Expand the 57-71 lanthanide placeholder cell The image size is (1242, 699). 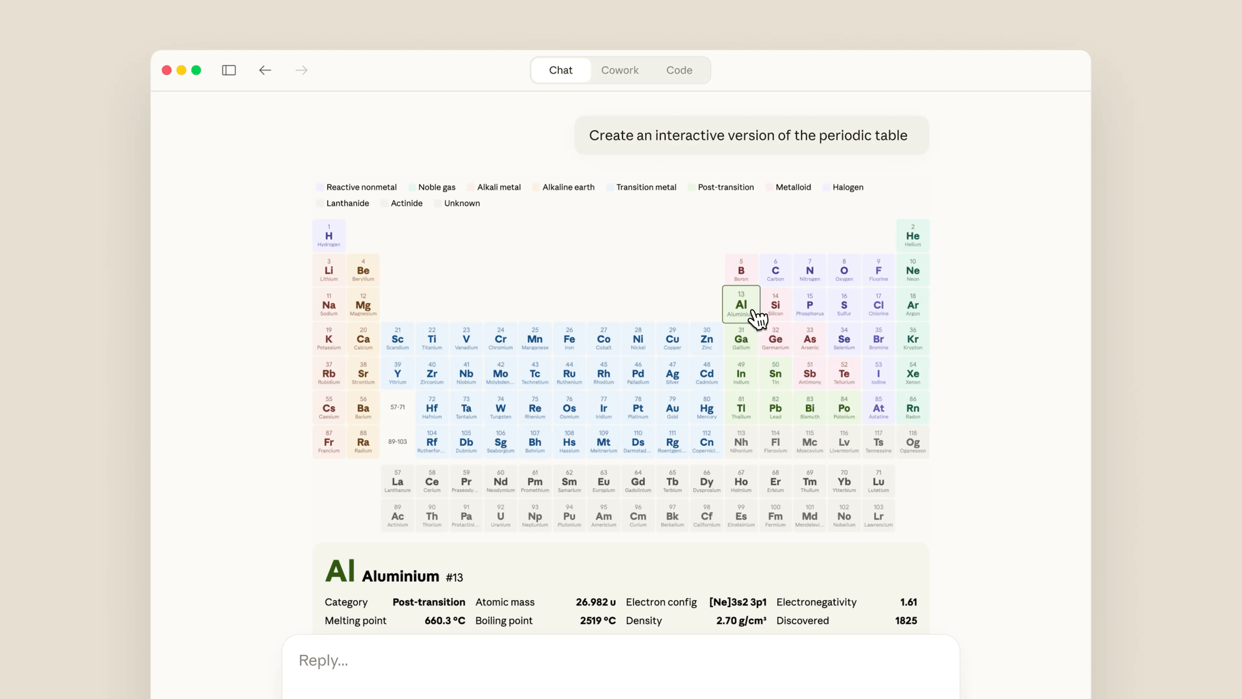397,407
